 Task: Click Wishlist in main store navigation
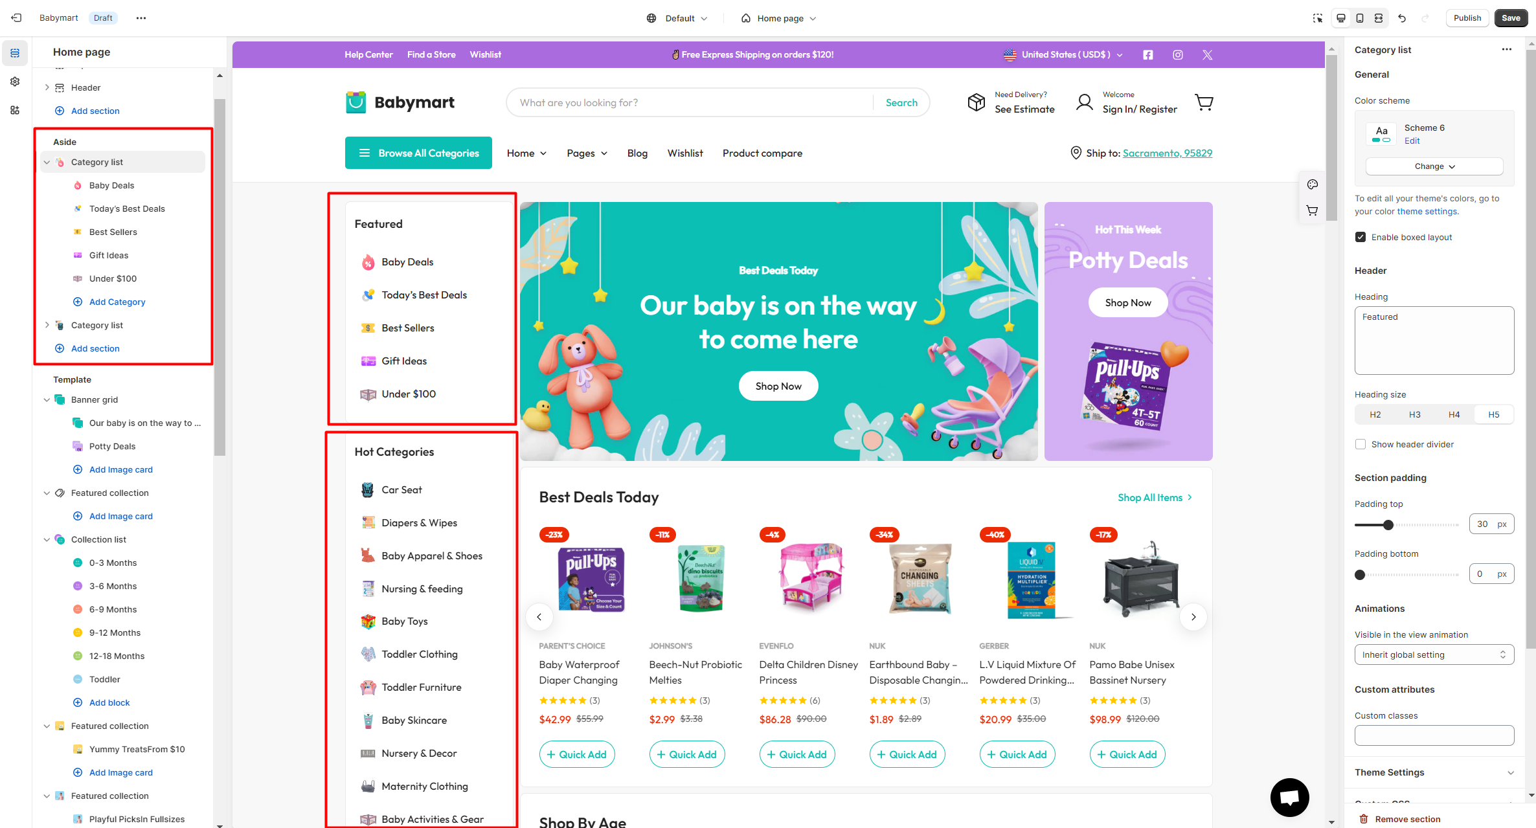click(685, 153)
